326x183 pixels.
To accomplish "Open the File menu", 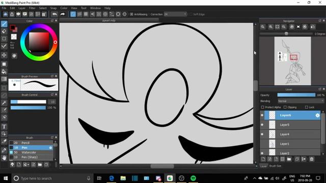I will coord(4,8).
